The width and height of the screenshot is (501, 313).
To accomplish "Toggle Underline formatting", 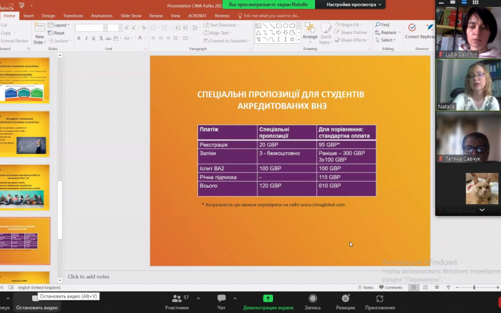I will pos(93,38).
